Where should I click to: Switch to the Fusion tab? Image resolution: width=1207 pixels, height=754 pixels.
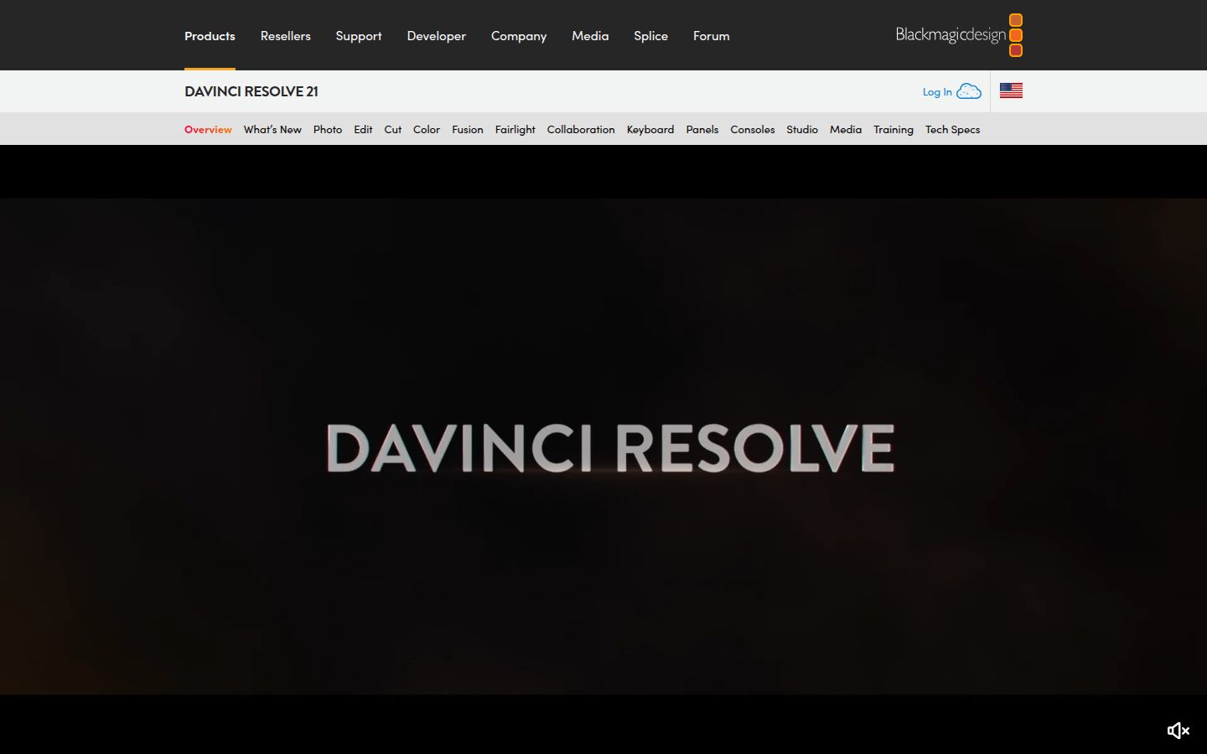(x=468, y=130)
